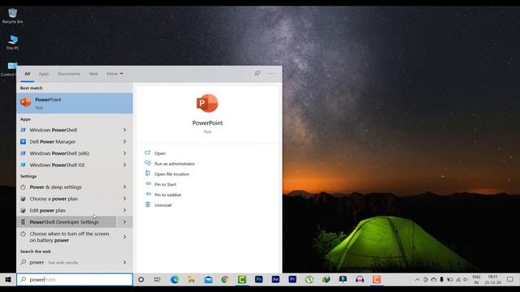Screen dimensions: 520x292
Task: Click the taskbar clock and date
Action: (x=493, y=280)
